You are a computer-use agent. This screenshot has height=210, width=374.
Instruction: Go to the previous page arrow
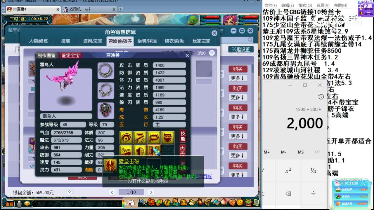click(x=112, y=192)
